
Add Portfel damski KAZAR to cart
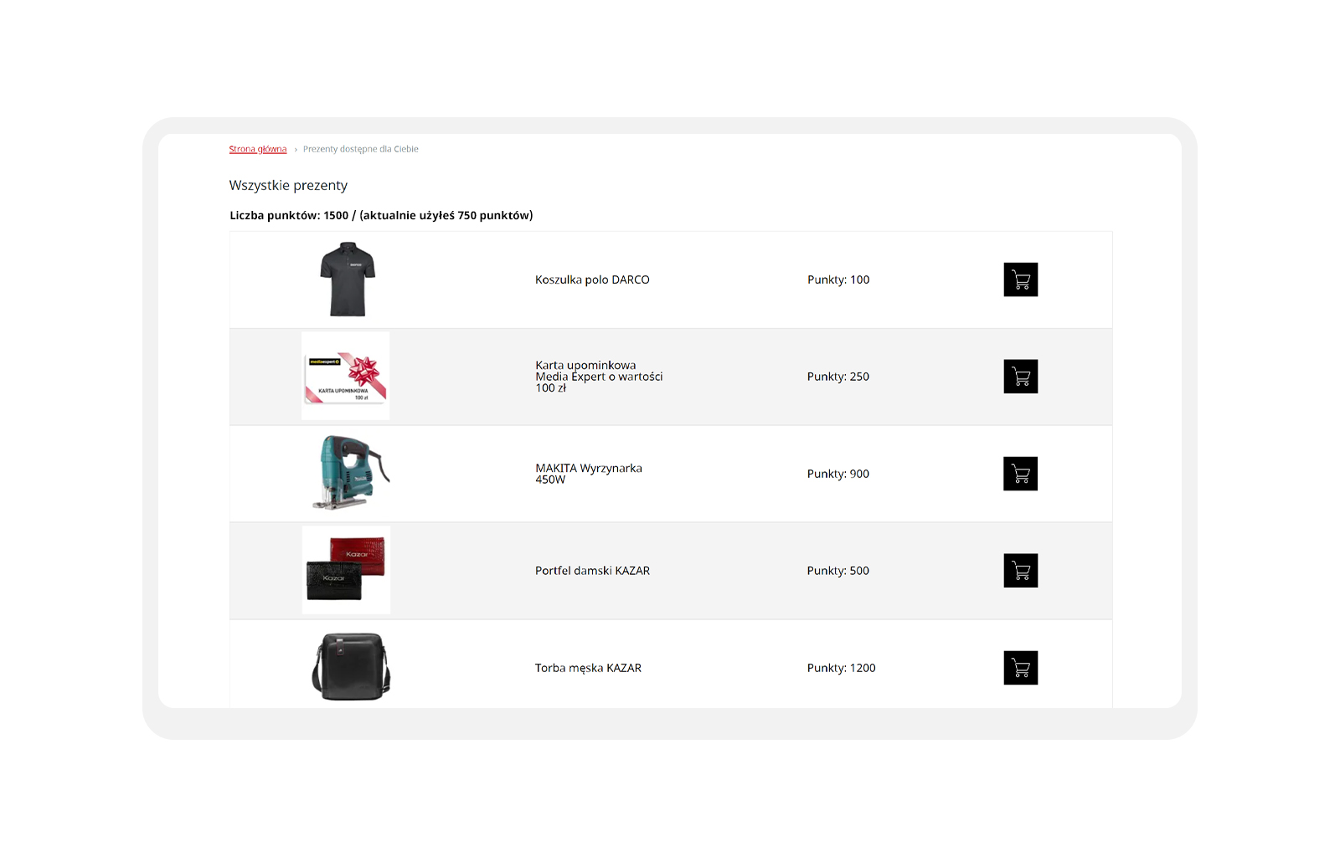(x=1020, y=571)
